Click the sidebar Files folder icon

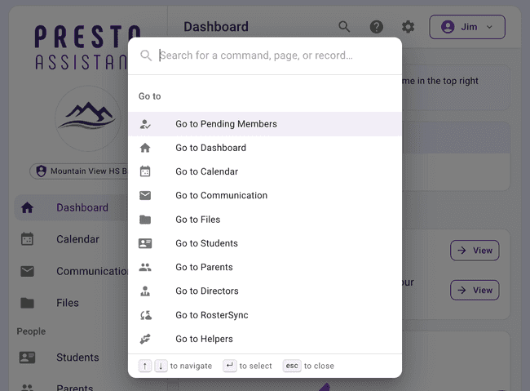[27, 303]
